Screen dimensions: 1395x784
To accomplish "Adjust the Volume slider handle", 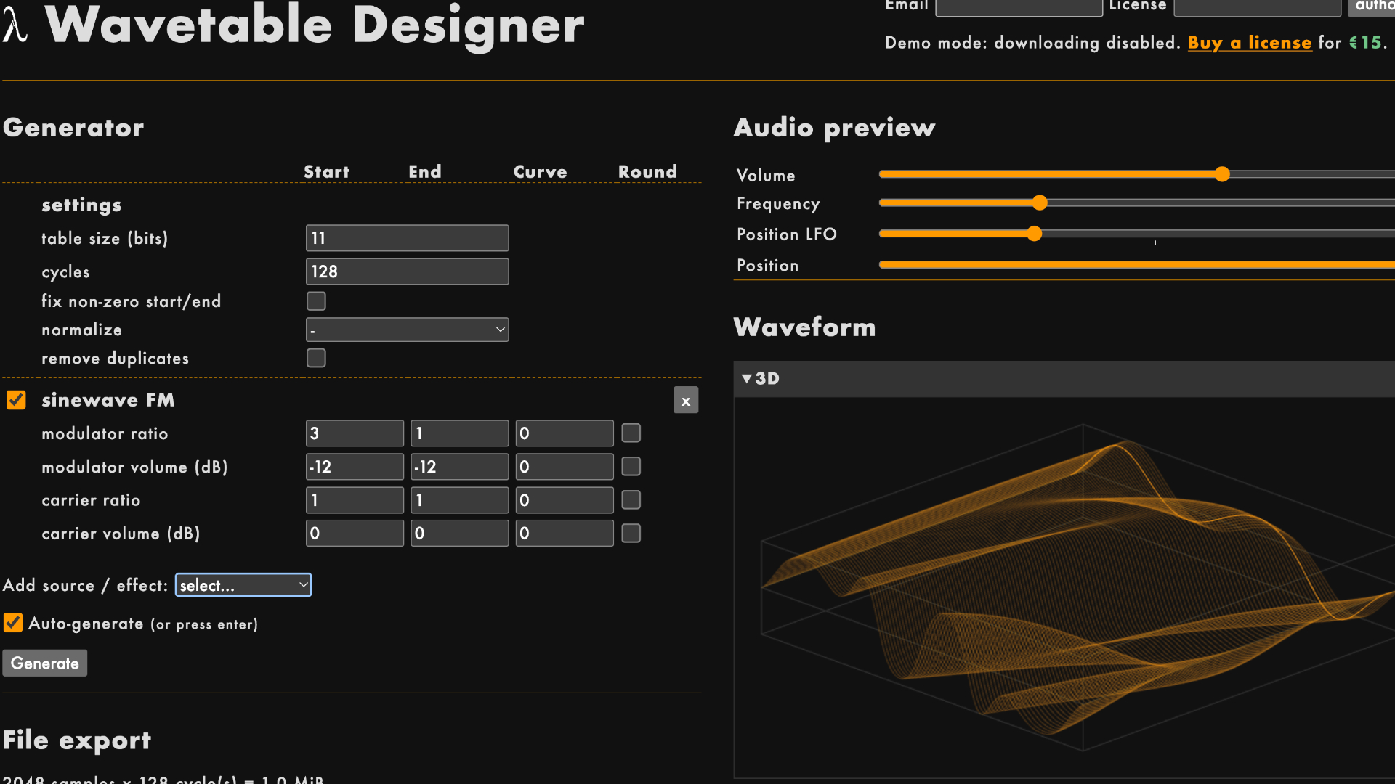I will tap(1222, 174).
